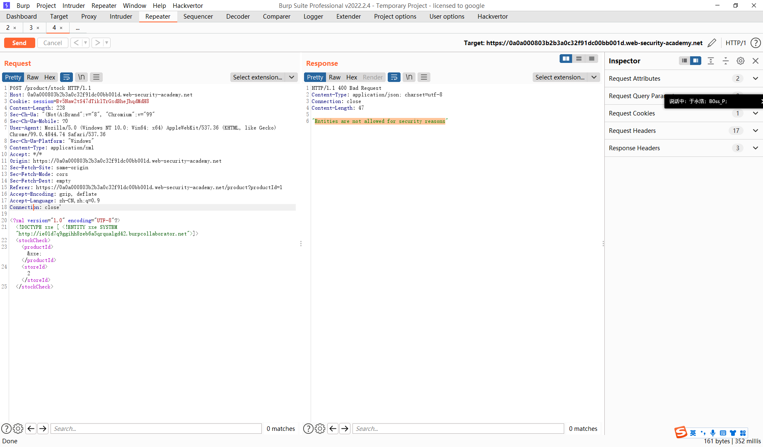Click the Cancel button
This screenshot has height=447, width=763.
pos(53,43)
